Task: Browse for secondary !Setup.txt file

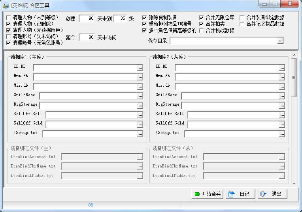Action: (282, 134)
